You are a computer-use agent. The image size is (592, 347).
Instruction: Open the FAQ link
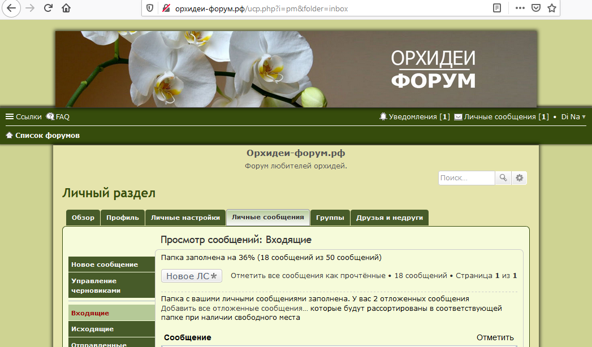tap(58, 116)
